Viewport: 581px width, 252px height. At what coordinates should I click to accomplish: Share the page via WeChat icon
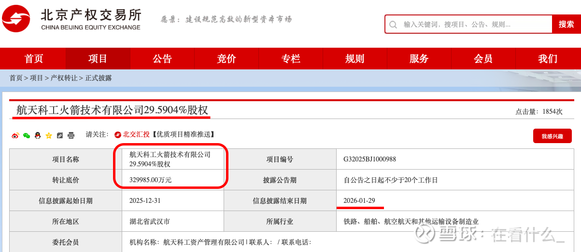pyautogui.click(x=27, y=135)
